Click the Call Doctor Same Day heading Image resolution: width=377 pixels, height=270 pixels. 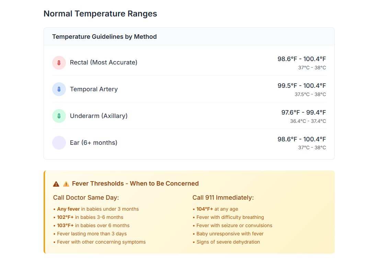(86, 198)
